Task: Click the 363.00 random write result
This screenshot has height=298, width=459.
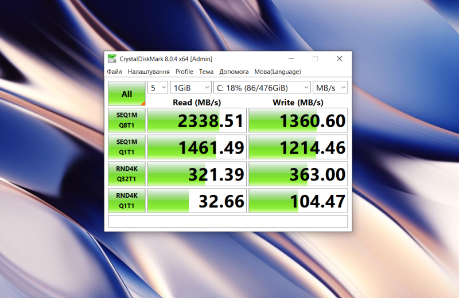Action: point(298,174)
